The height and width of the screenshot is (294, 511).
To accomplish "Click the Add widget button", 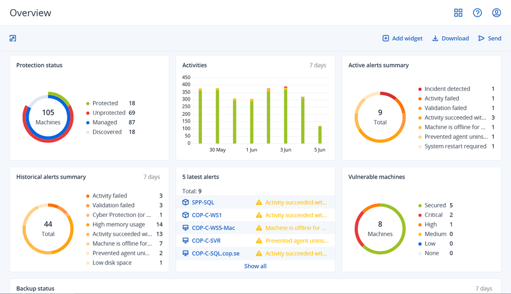I will click(x=403, y=38).
